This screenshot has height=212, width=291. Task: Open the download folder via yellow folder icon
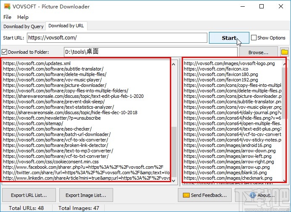coord(285,52)
